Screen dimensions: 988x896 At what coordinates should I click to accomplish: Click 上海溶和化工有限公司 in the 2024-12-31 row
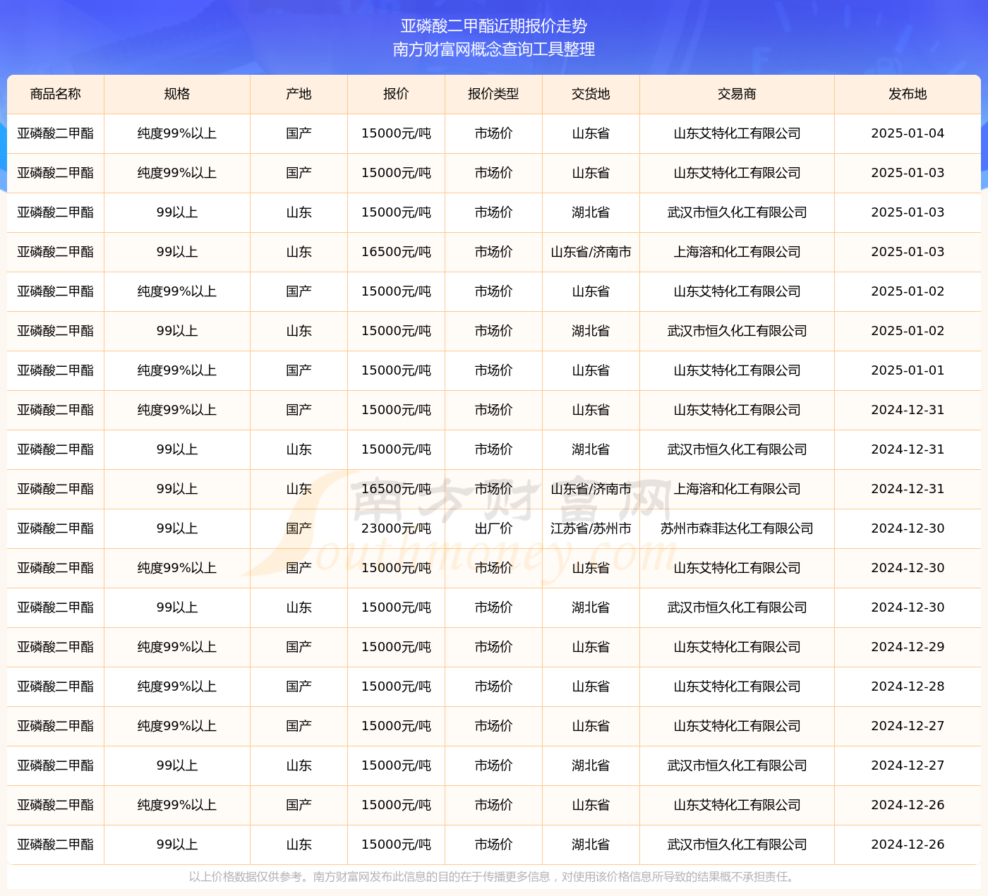(x=737, y=489)
